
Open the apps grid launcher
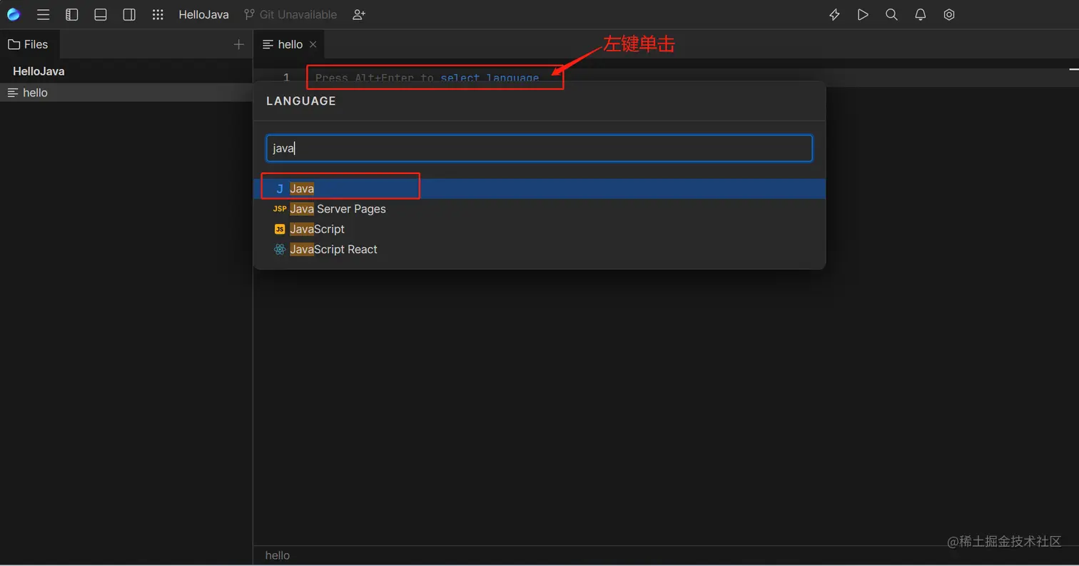point(158,14)
